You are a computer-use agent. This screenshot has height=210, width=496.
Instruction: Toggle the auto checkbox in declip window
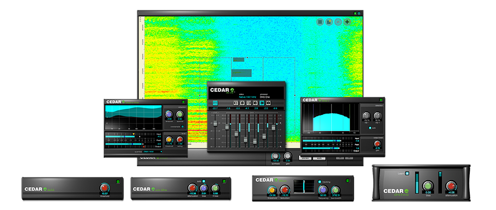click(370, 128)
